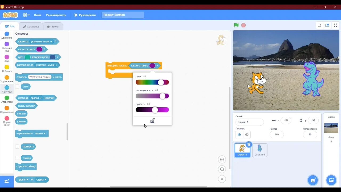Open Руководства tutorials
Viewport: 341px width, 192px height.
(x=85, y=15)
